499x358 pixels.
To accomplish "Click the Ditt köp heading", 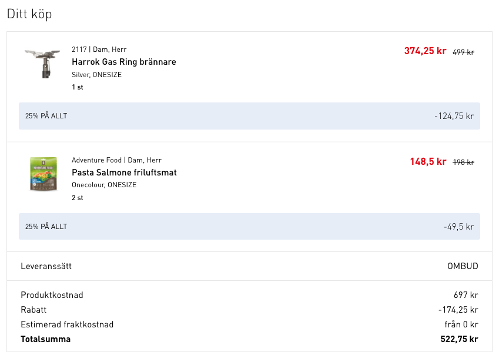I will (x=29, y=14).
